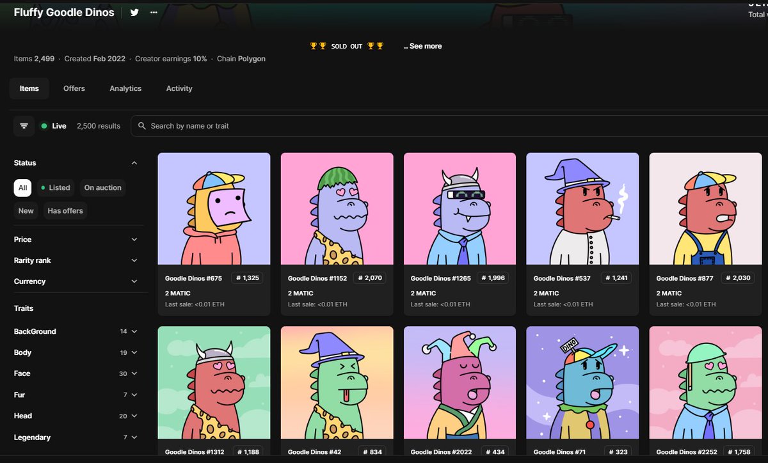Screen dimensions: 768x463
Task: Open the collection's Twitter link icon
Action: (x=134, y=12)
